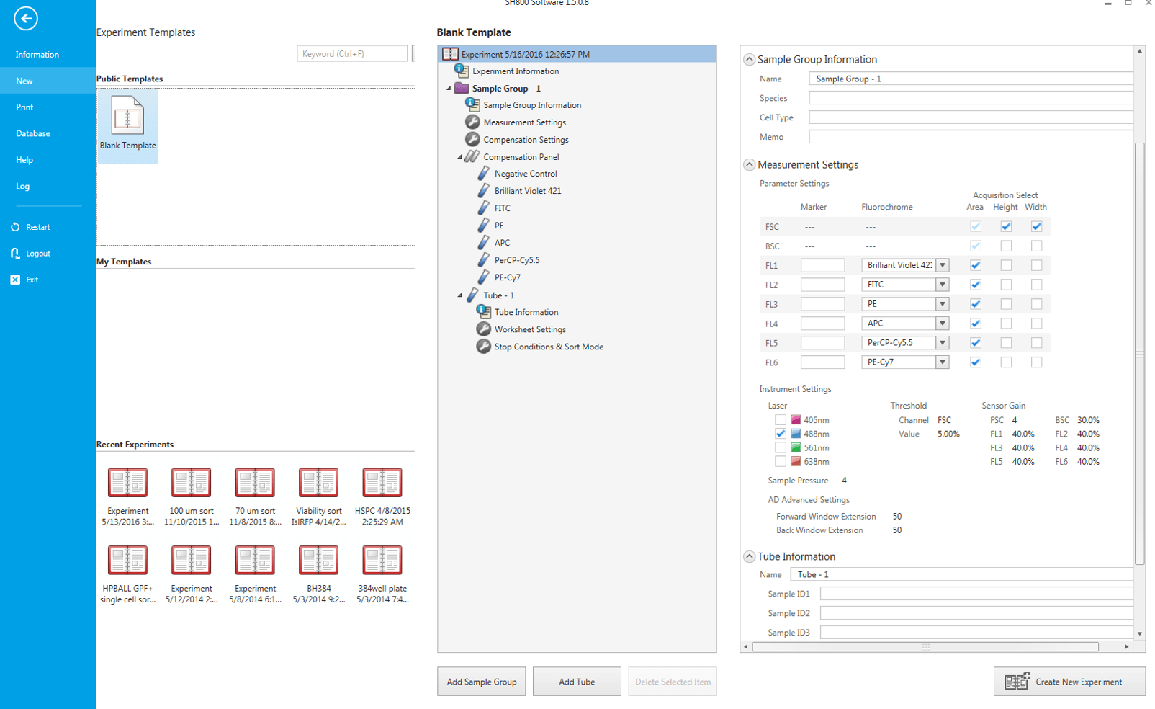Open the BH384 experiment notebook icon
1155x709 pixels.
tap(318, 561)
